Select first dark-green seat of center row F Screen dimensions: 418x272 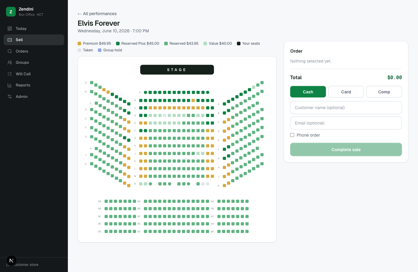click(141, 131)
